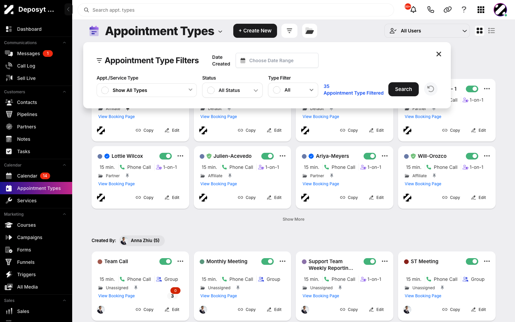Open the All Status dropdown
This screenshot has width=515, height=322.
click(232, 90)
